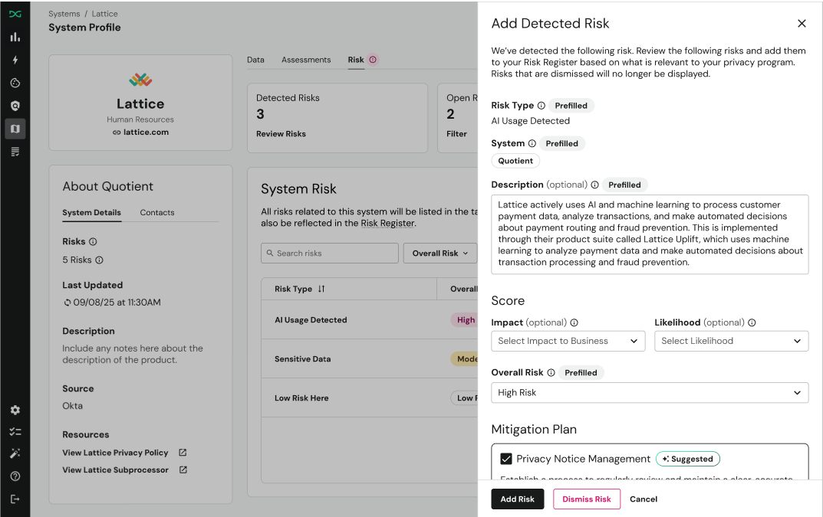Uncheck the Privacy Notice Management checkbox
The image size is (823, 517).
pyautogui.click(x=506, y=459)
